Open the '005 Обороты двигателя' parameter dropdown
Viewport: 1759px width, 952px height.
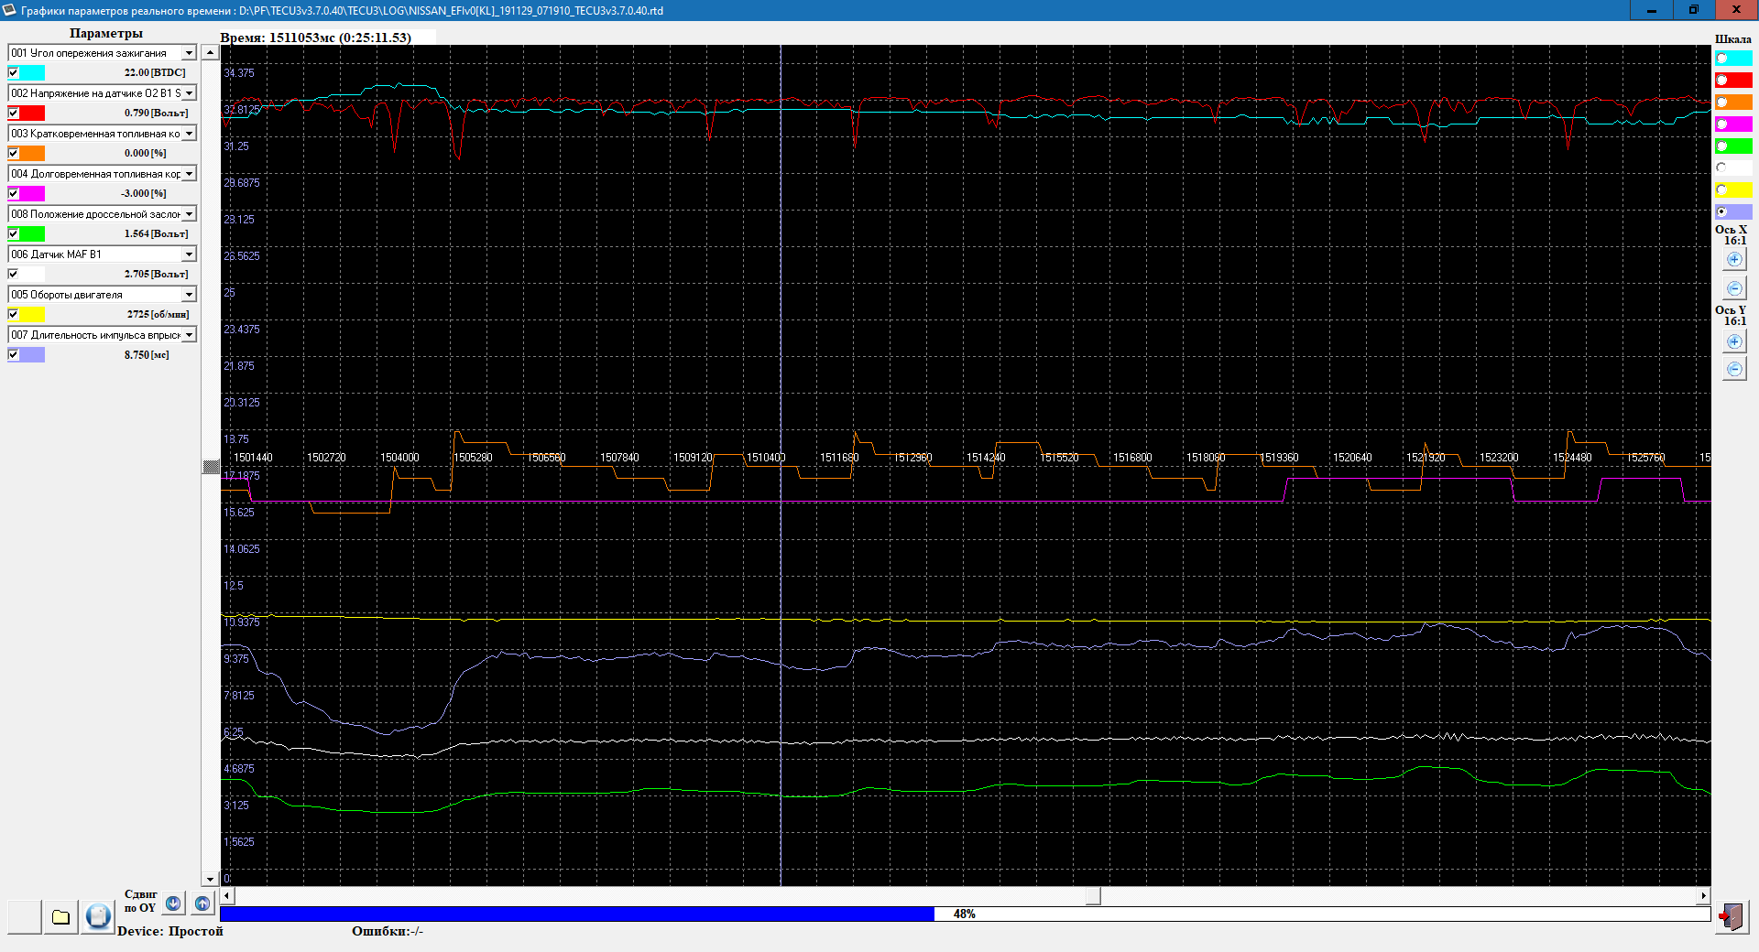[189, 295]
